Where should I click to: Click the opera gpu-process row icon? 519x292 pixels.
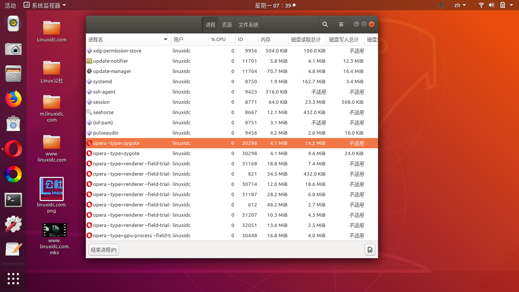point(89,235)
